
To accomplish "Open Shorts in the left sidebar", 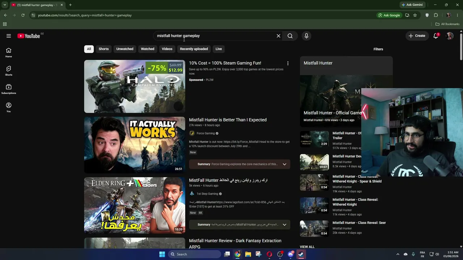I will [x=9, y=71].
